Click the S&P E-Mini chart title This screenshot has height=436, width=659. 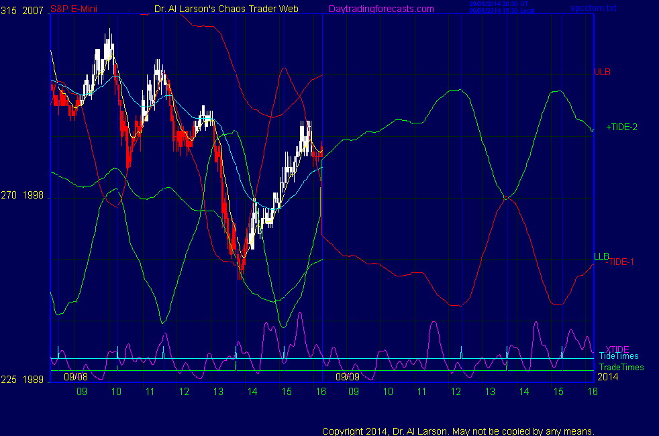pos(74,9)
